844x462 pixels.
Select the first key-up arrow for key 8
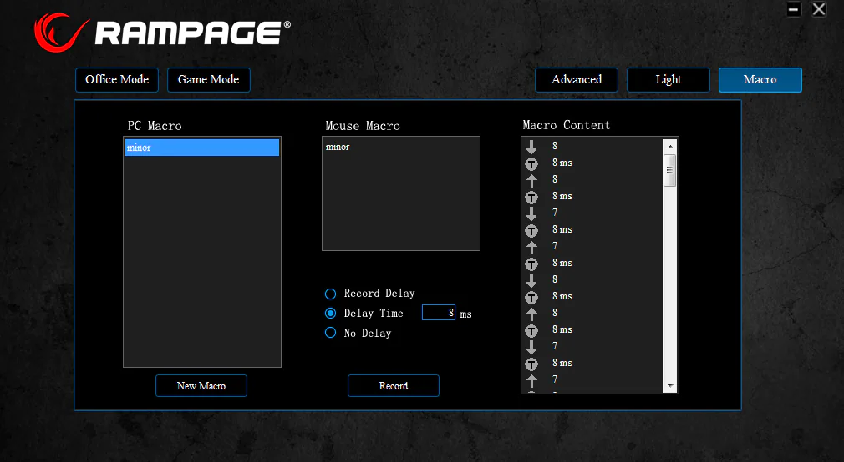point(531,180)
